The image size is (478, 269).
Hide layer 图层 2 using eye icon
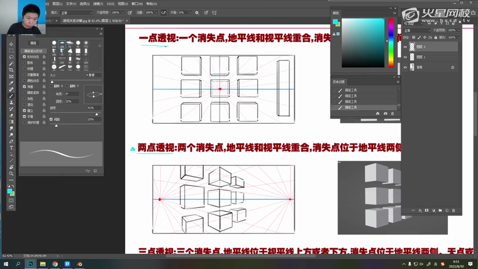[405, 47]
